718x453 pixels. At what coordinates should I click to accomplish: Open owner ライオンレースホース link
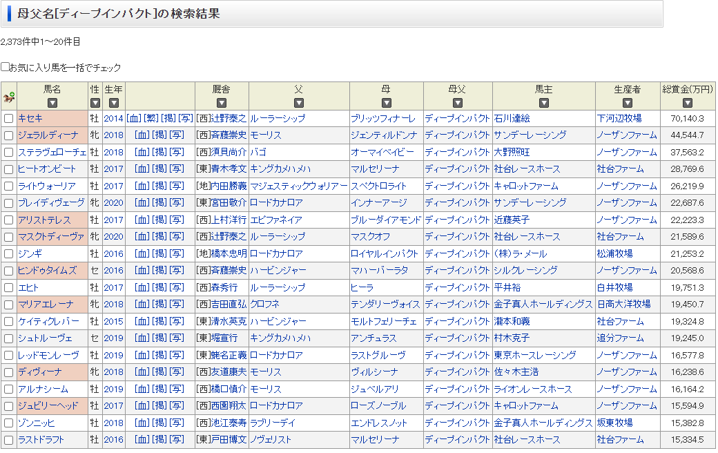533,389
